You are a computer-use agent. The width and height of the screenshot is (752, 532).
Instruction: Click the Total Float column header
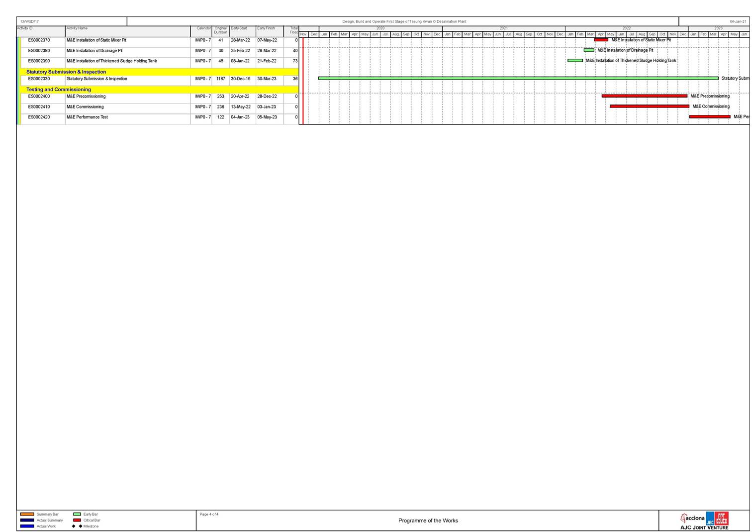click(293, 30)
